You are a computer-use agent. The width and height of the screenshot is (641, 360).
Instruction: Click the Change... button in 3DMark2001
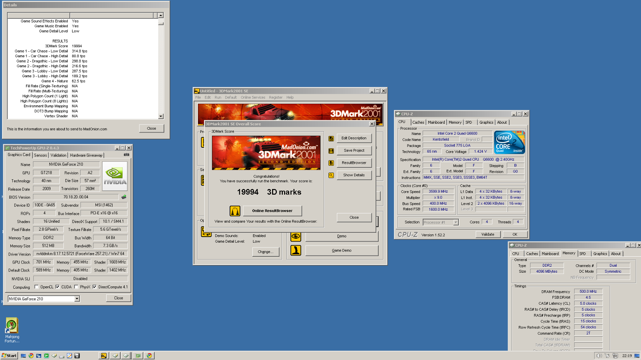266,252
